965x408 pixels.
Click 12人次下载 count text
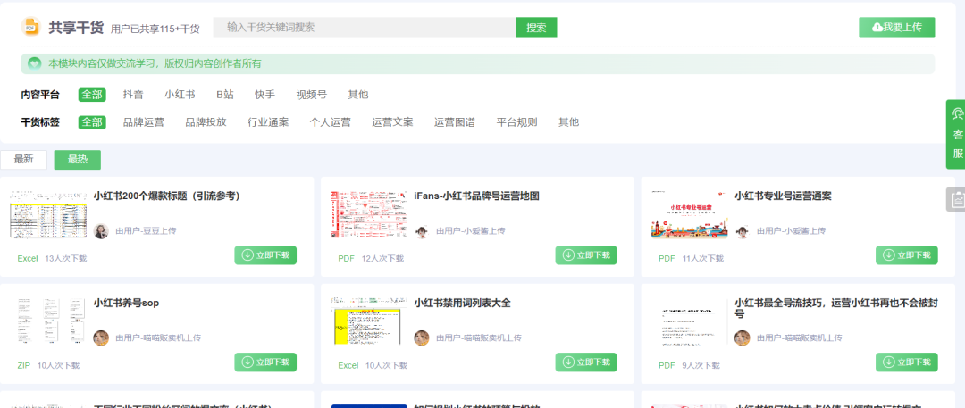[382, 259]
